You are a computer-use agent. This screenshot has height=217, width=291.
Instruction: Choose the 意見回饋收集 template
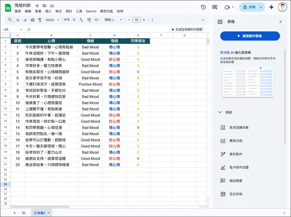pos(235,128)
